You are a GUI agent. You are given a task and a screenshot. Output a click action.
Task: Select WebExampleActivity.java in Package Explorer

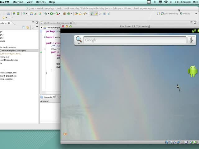click(14, 50)
